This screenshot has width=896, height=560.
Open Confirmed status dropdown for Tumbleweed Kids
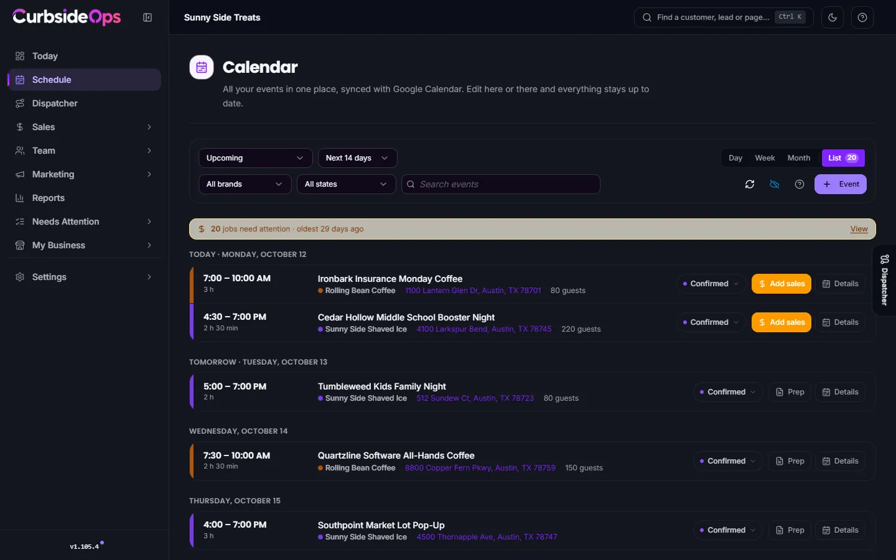pos(727,392)
